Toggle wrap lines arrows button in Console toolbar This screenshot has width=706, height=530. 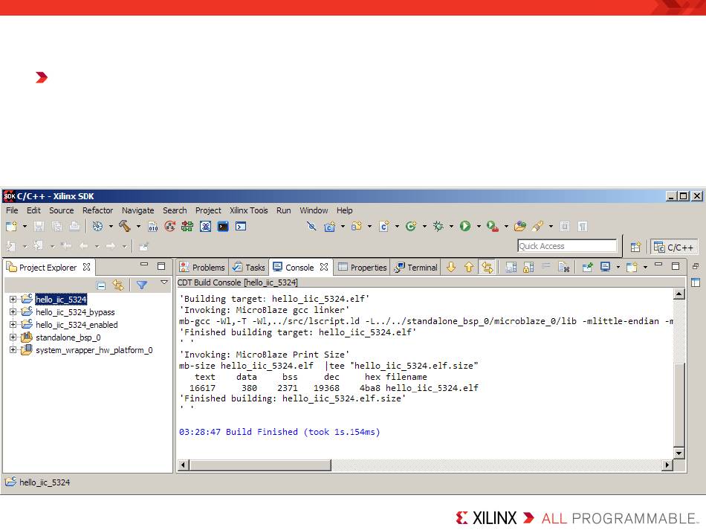(x=488, y=268)
